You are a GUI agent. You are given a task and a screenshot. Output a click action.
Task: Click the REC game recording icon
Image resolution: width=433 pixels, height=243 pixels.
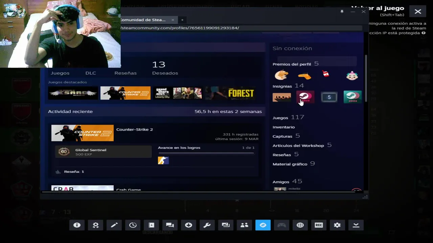[319, 225]
